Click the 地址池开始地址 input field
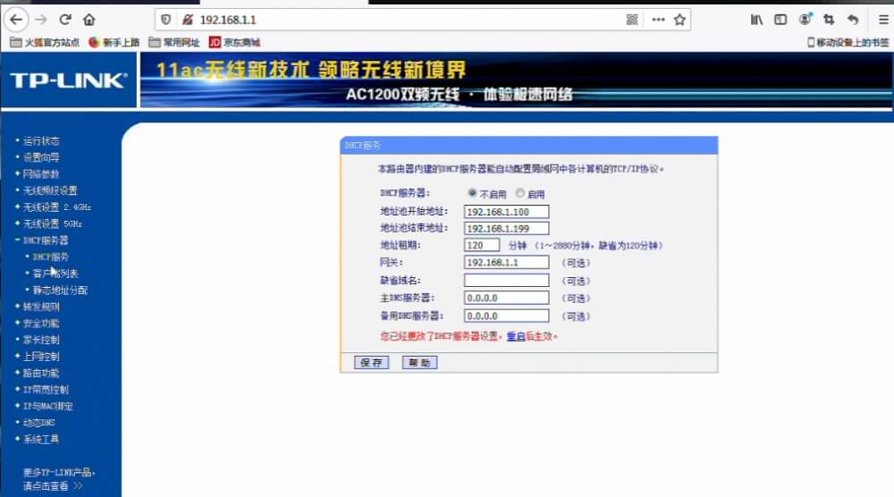 pos(506,212)
